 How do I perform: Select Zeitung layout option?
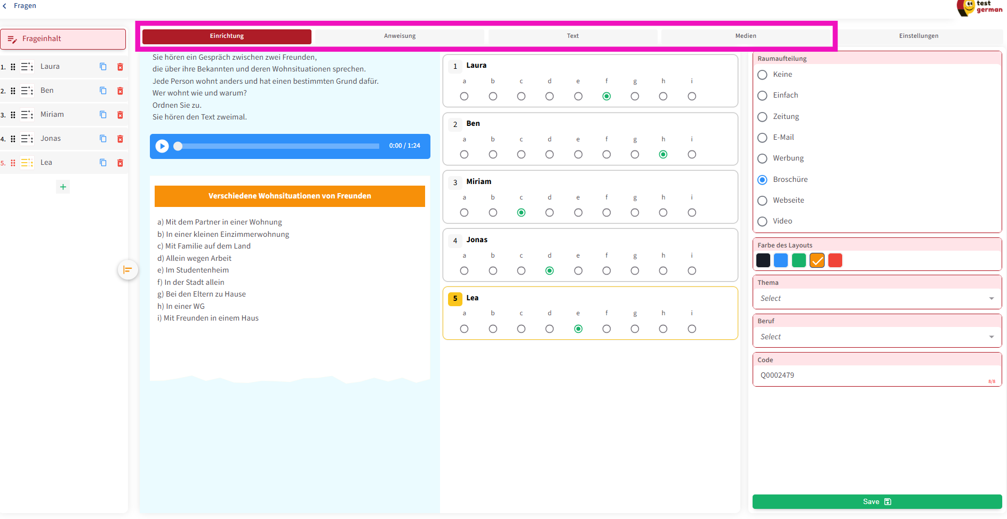tap(763, 117)
